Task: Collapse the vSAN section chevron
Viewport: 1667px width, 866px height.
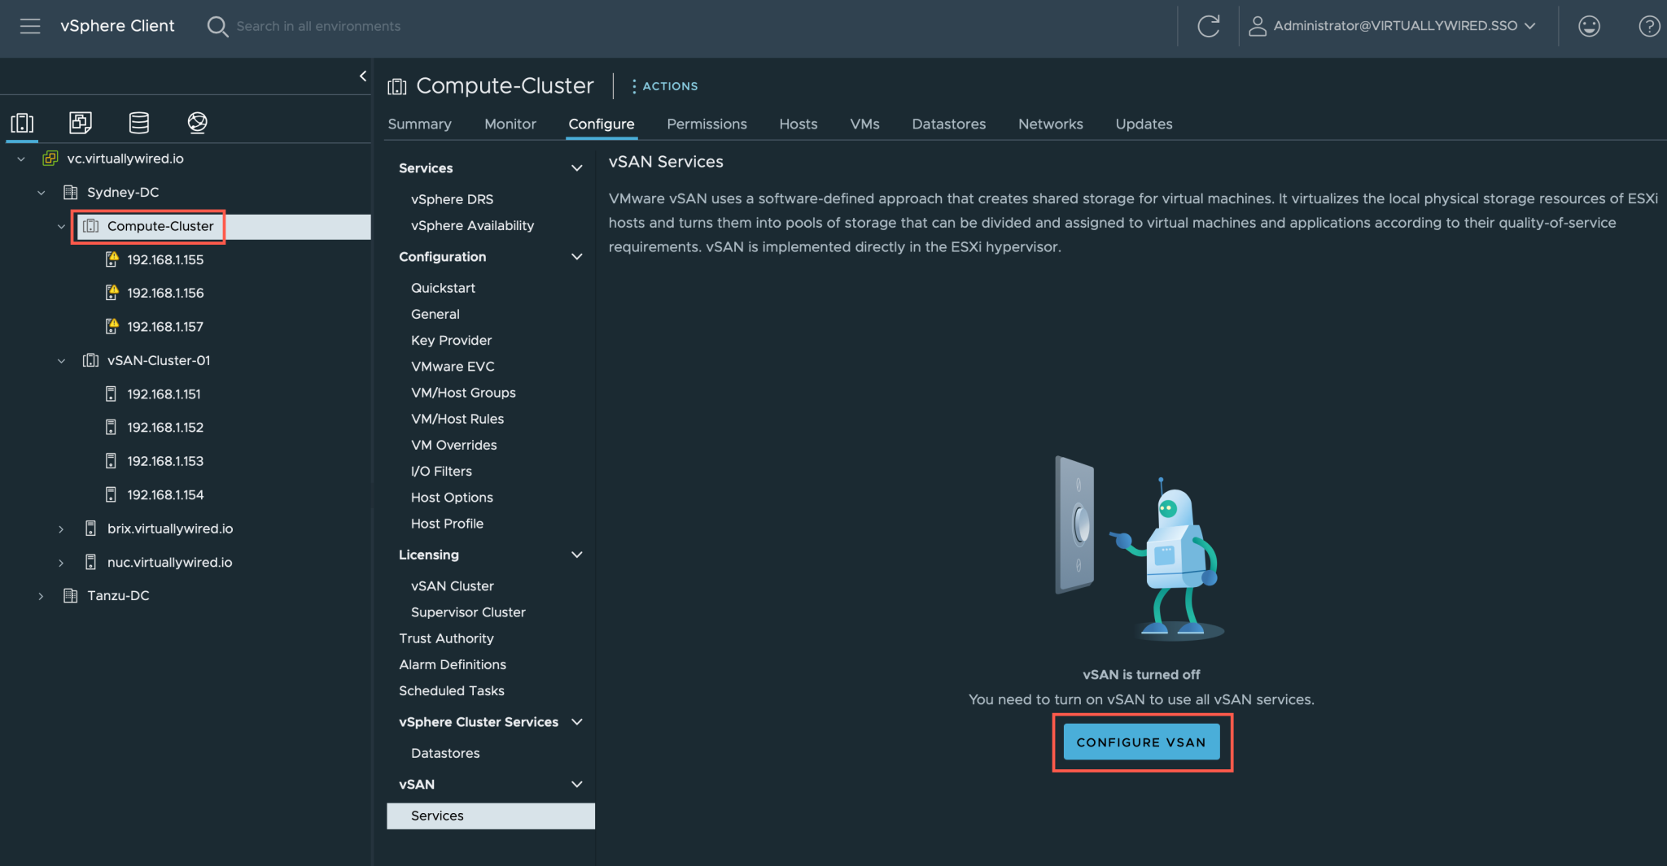Action: pyautogui.click(x=577, y=784)
